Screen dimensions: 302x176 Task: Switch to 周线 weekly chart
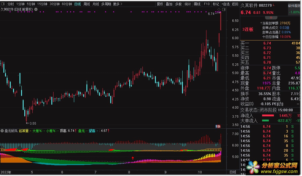(87, 4)
